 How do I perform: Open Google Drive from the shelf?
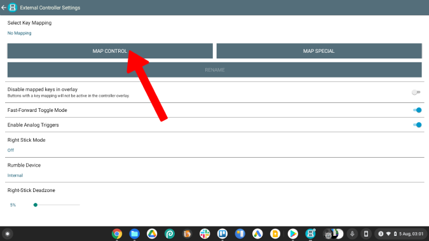pos(152,234)
